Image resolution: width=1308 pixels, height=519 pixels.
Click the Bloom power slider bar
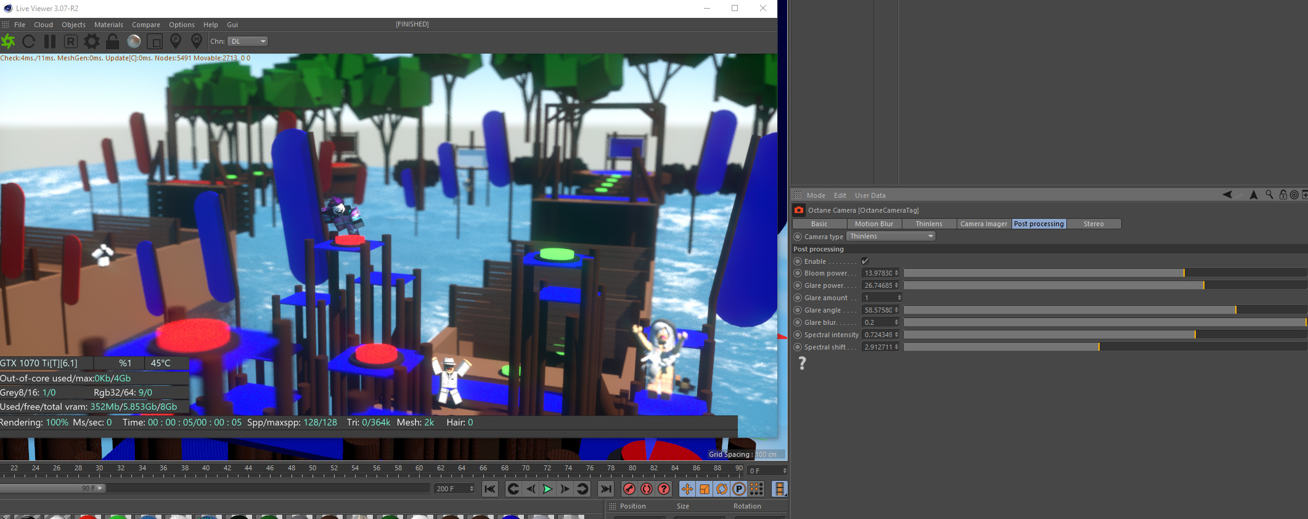point(1105,273)
